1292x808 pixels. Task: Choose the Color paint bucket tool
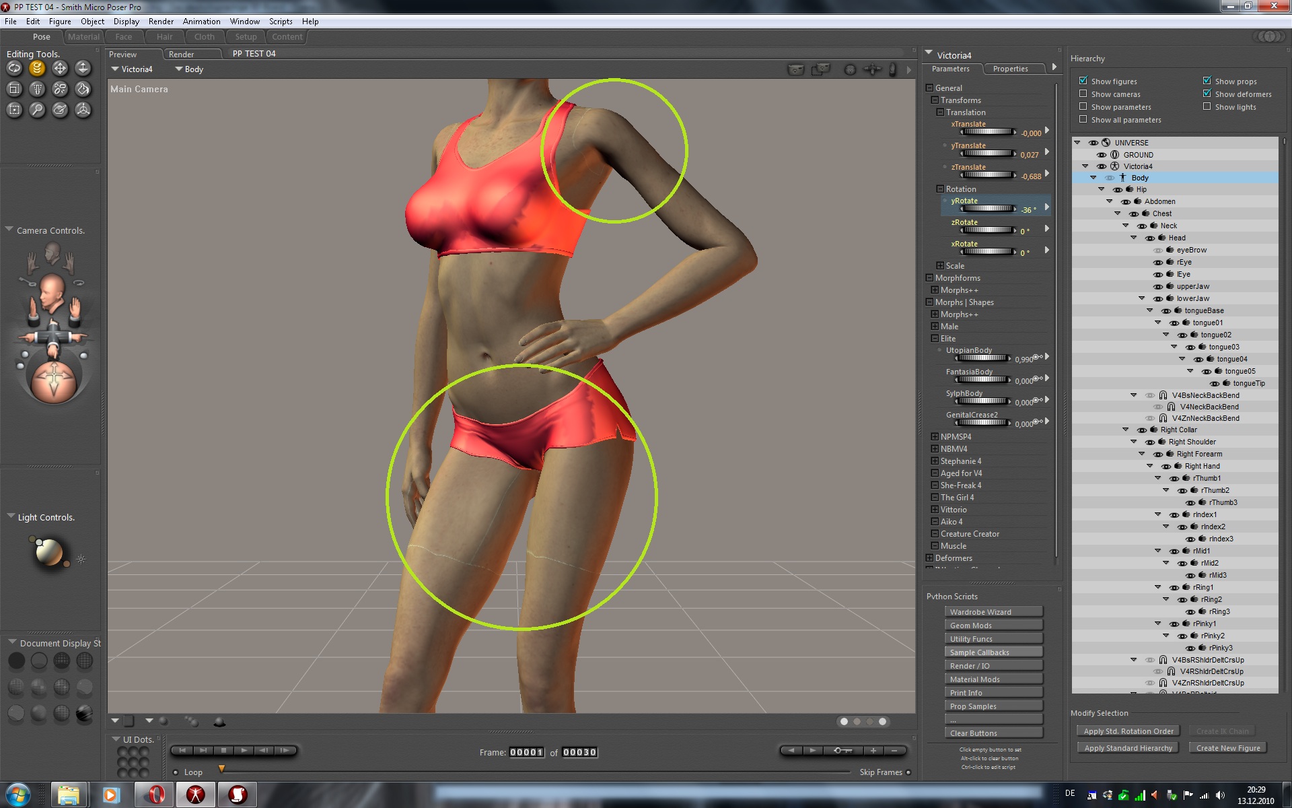[x=83, y=89]
